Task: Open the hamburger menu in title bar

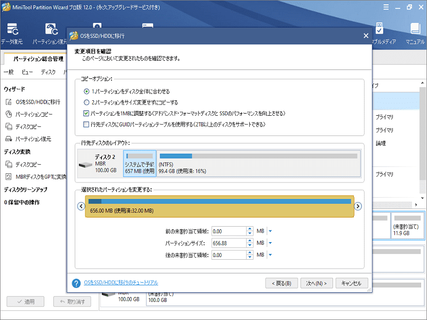Action: tap(386, 7)
